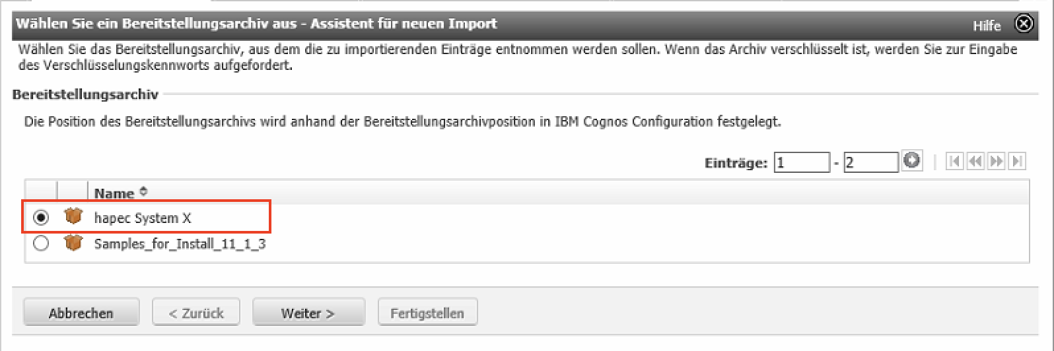1054x351 pixels.
Task: Go to next page of entries
Action: [x=997, y=161]
